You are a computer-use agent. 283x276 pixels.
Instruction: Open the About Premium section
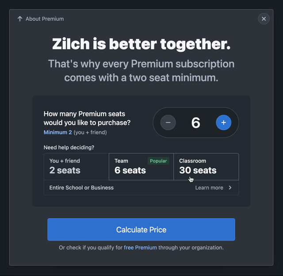coord(45,19)
